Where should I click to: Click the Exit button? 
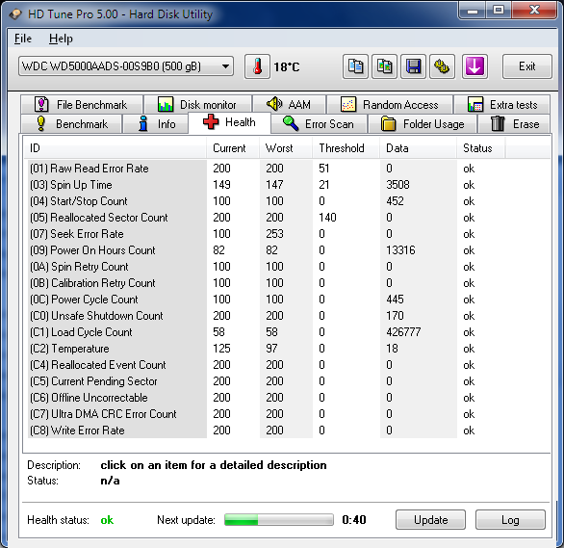click(527, 66)
